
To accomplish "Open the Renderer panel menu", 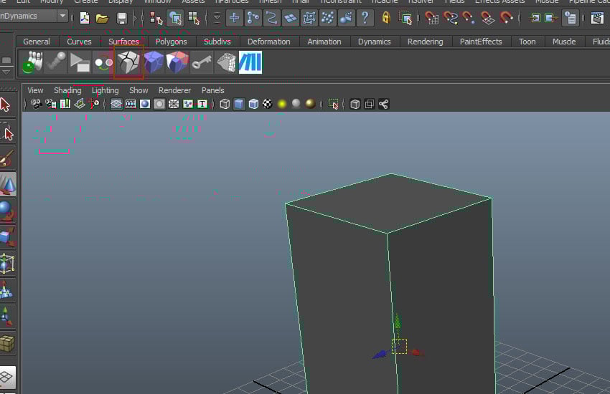I will (174, 90).
